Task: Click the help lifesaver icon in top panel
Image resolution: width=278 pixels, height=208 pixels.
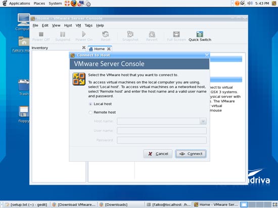Action: (67, 4)
